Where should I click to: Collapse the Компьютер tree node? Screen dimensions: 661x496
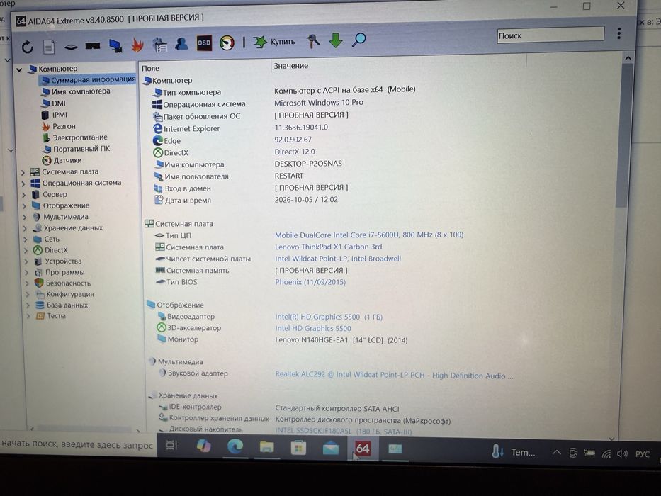click(19, 69)
